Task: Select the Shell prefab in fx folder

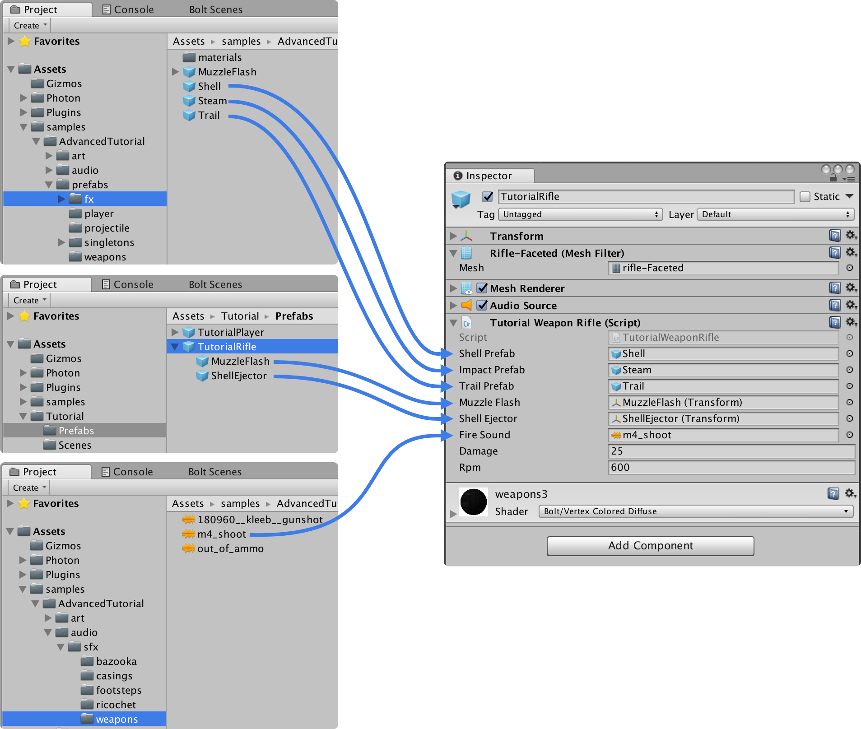Action: [x=202, y=86]
